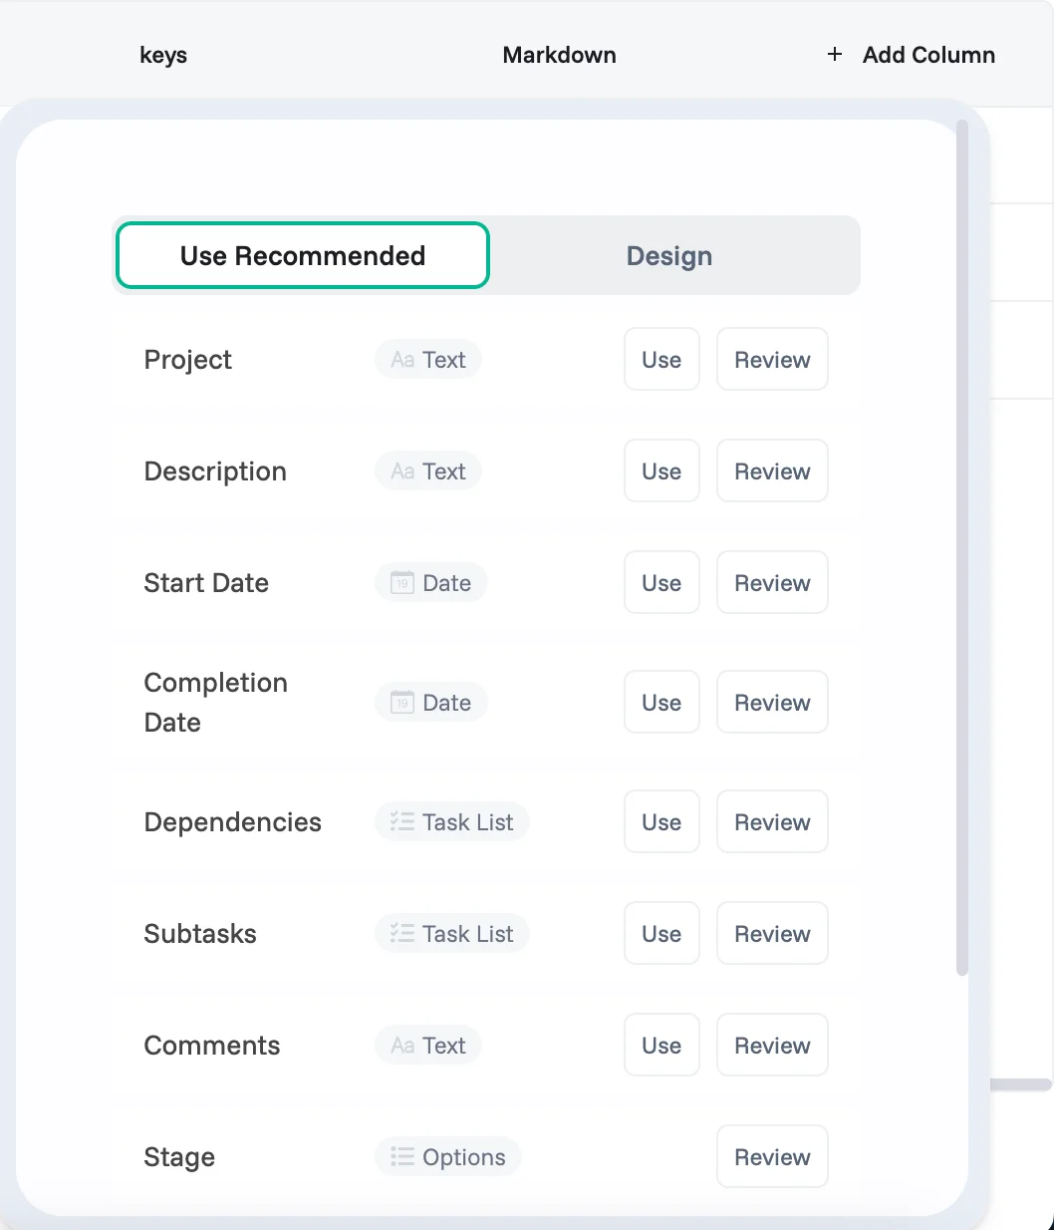Click the Aa Text icon for Description

(x=402, y=471)
